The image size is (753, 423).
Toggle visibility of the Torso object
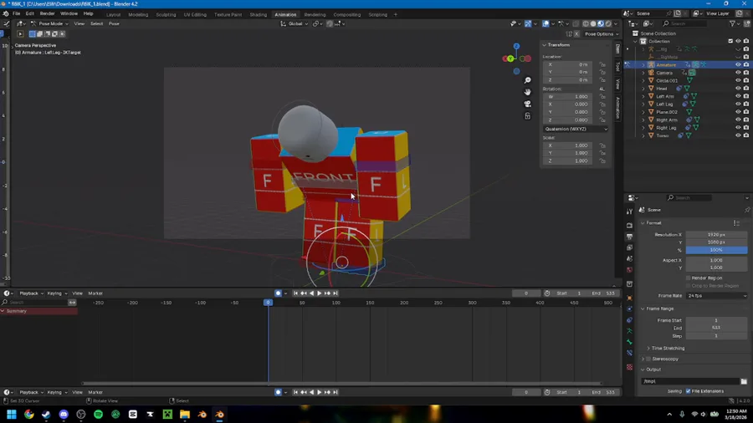coord(738,135)
